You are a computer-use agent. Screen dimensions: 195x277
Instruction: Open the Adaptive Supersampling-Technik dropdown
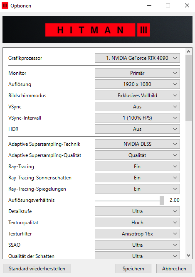tap(137, 144)
